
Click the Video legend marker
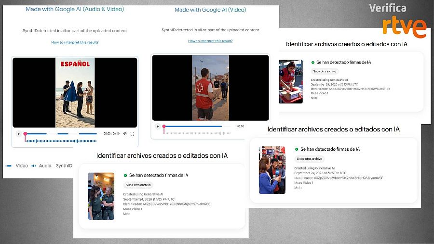point(9,166)
